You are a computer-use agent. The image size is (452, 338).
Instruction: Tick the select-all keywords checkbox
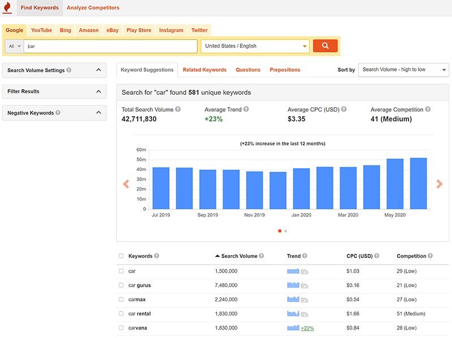(x=121, y=256)
